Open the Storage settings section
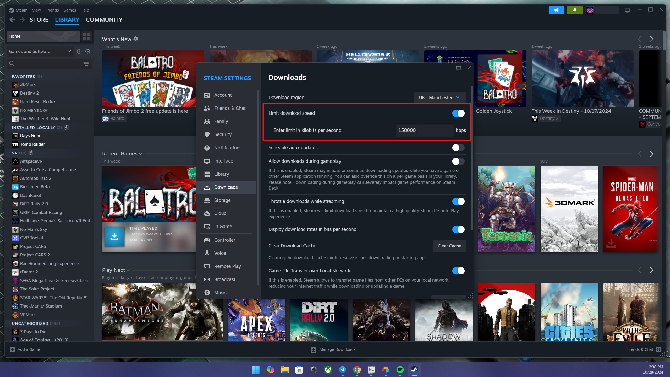 226,200
